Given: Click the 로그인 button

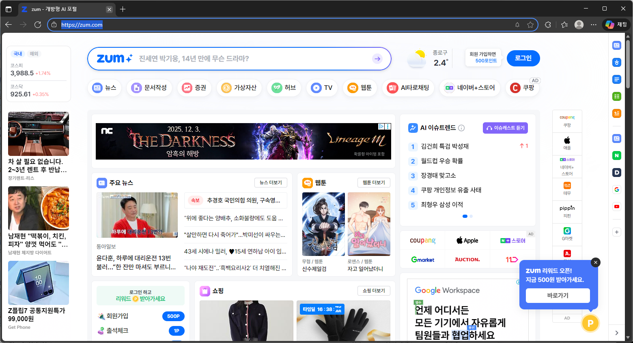Looking at the screenshot, I should click(x=523, y=58).
